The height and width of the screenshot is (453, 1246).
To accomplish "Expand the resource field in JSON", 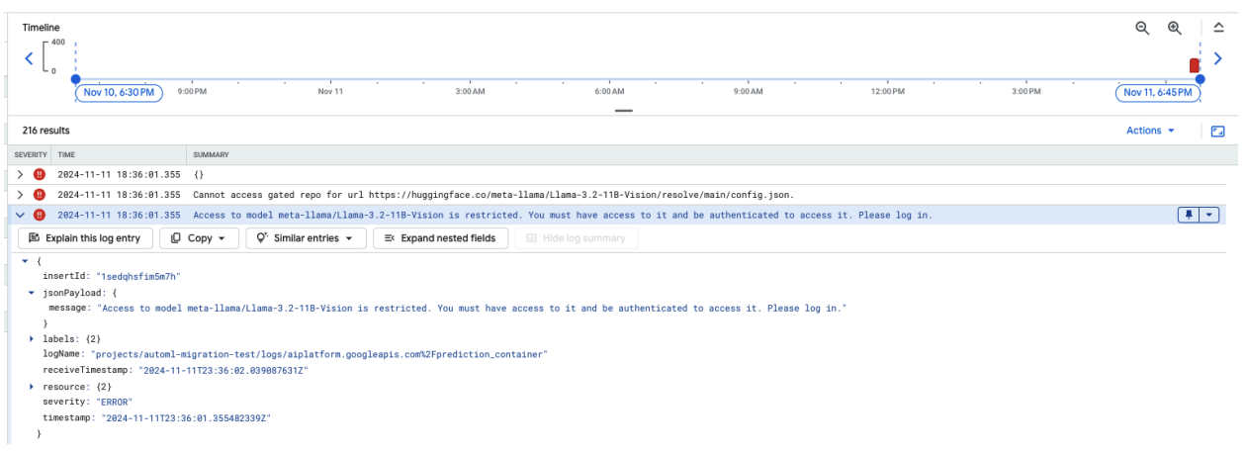I will click(32, 385).
